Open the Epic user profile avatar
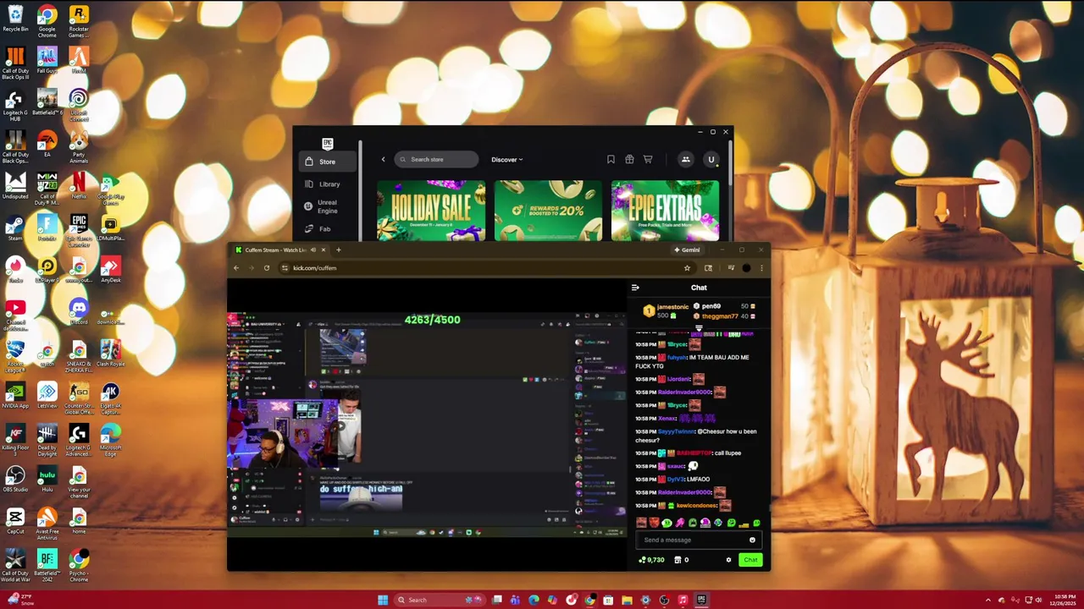This screenshot has width=1084, height=609. [711, 159]
